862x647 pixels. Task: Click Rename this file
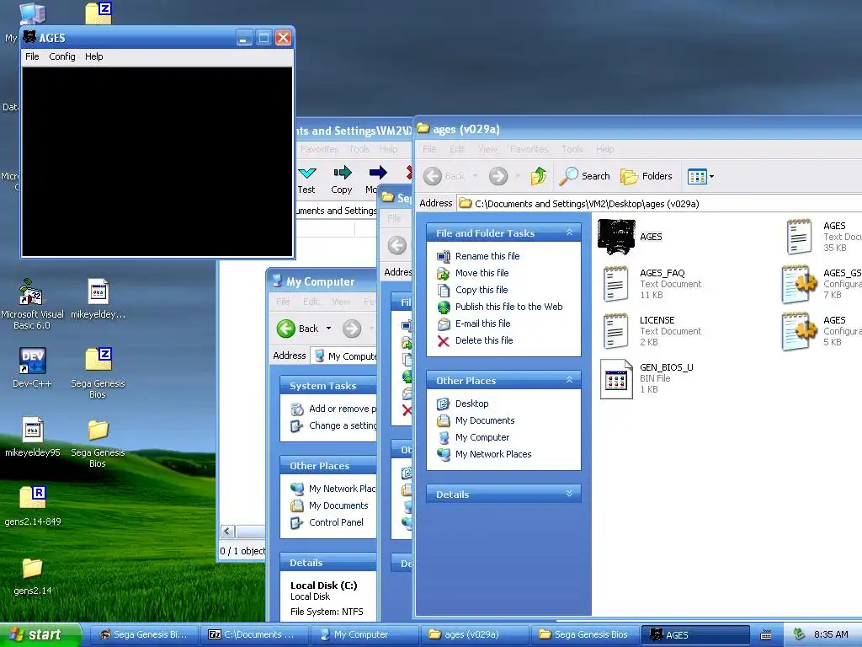[487, 256]
